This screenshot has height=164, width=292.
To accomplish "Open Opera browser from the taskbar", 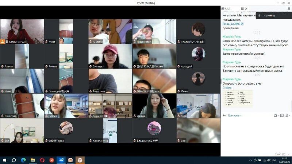I will pyautogui.click(x=42, y=160).
